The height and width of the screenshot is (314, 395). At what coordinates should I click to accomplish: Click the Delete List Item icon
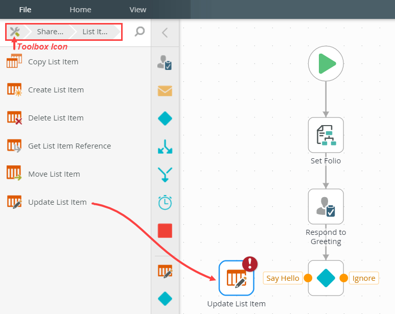coord(14,118)
